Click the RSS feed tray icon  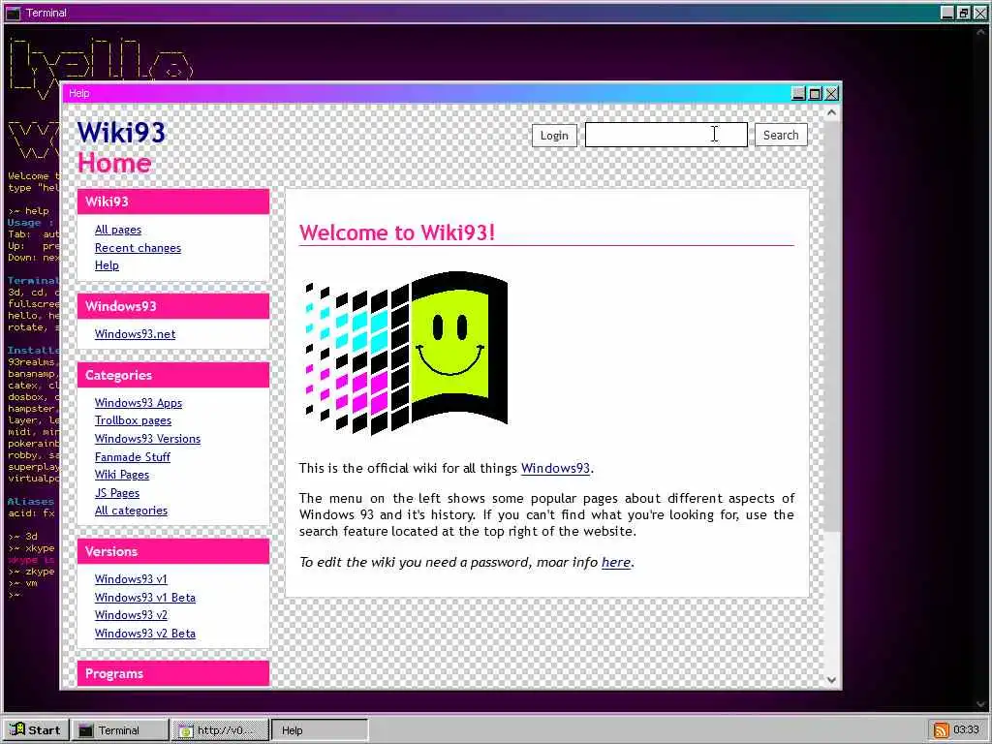click(942, 730)
